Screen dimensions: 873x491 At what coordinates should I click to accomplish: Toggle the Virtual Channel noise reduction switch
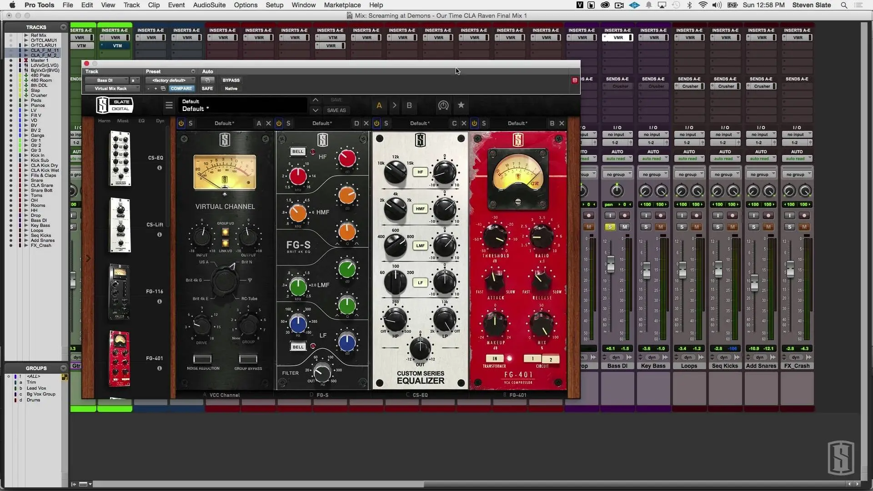[202, 359]
